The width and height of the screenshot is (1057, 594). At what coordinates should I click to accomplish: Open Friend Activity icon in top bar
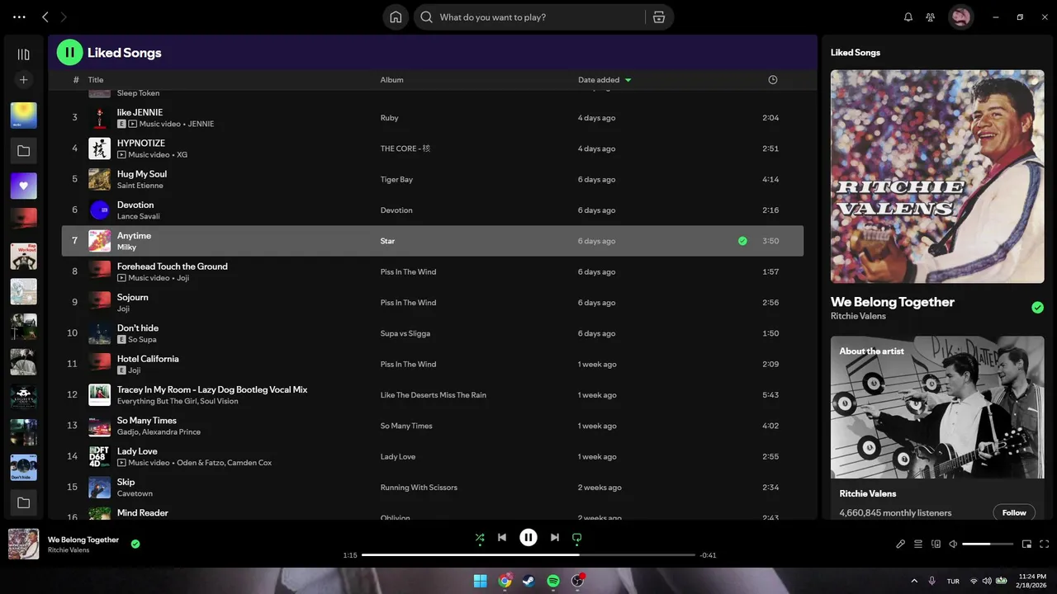point(931,17)
